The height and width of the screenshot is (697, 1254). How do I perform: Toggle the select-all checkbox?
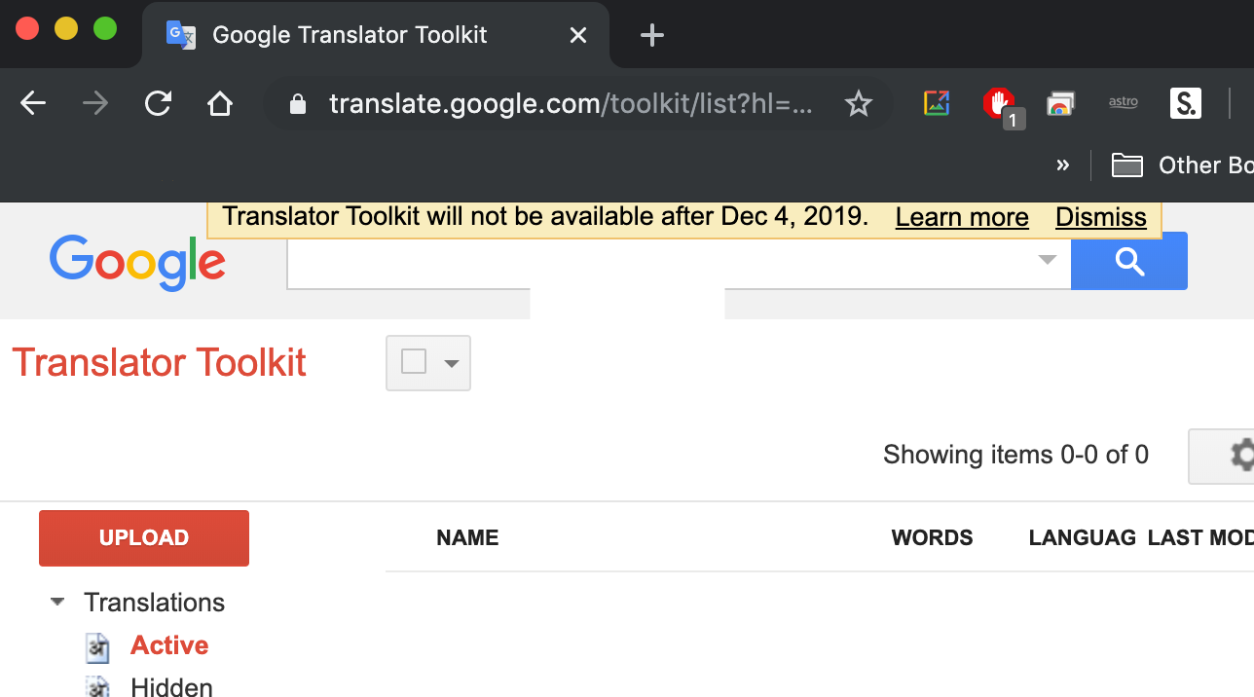pyautogui.click(x=414, y=362)
